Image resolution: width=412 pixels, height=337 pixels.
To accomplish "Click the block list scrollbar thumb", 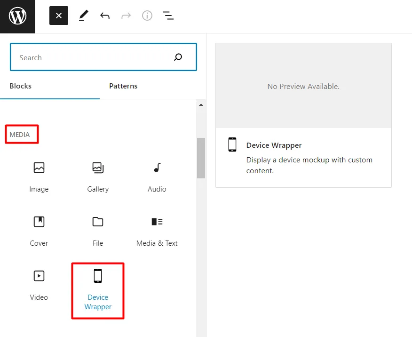I will tap(201, 158).
